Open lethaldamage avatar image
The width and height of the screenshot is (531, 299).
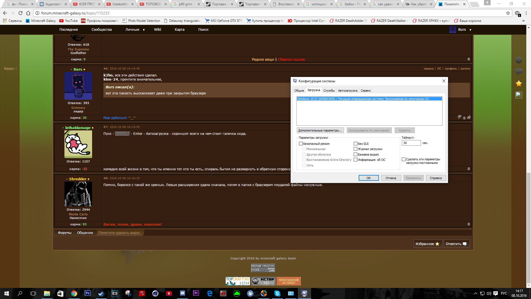tap(78, 144)
